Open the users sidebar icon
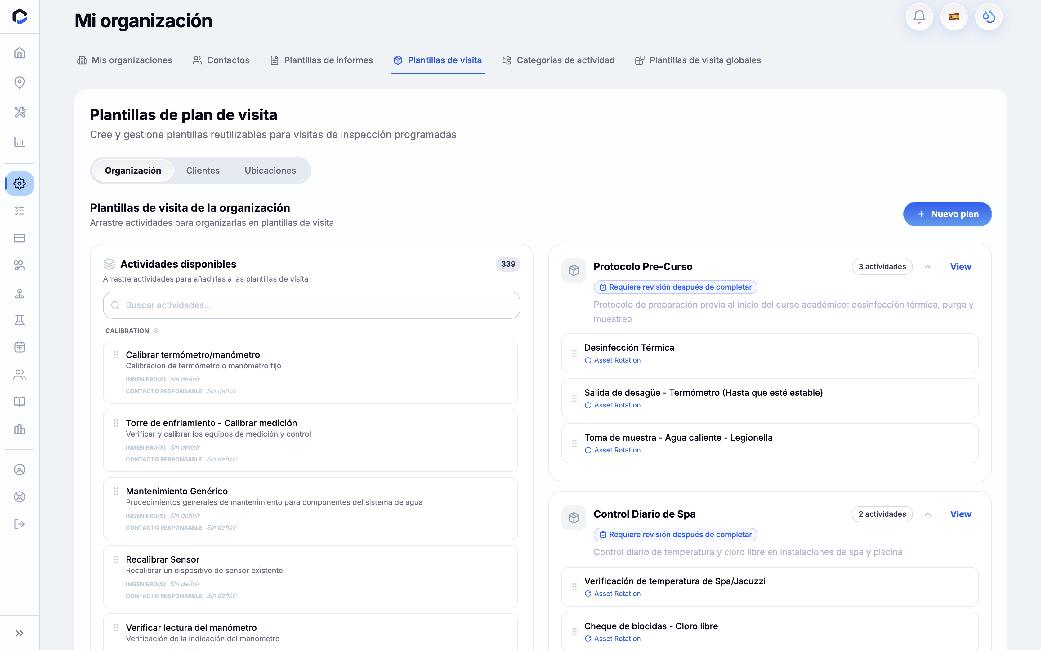Viewport: 1041px width, 650px height. coord(19,375)
